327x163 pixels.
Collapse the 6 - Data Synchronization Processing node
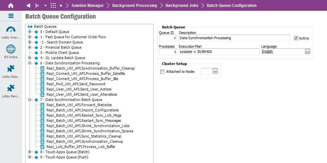click(x=30, y=63)
